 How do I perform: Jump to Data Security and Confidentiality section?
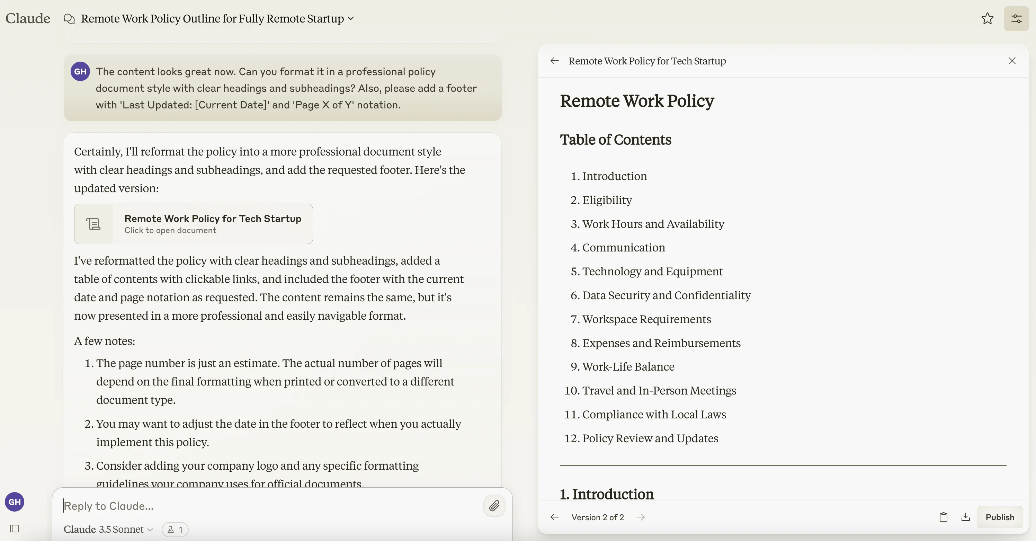coord(666,295)
